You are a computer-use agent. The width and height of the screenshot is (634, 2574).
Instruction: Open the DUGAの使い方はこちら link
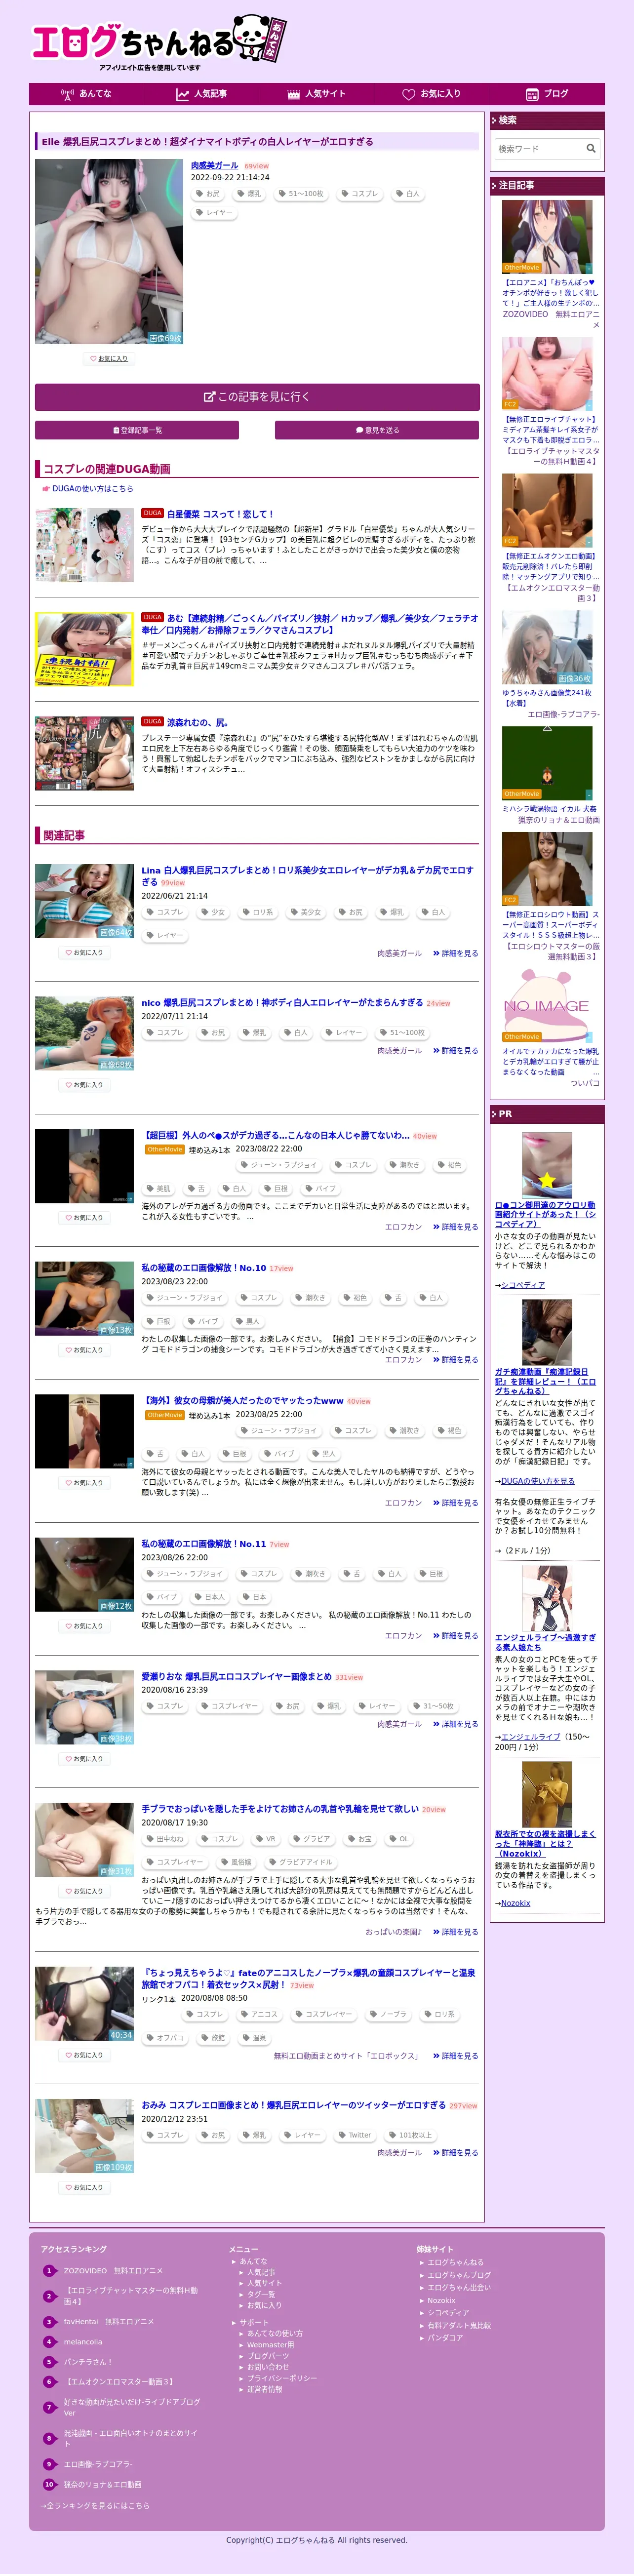click(x=92, y=489)
